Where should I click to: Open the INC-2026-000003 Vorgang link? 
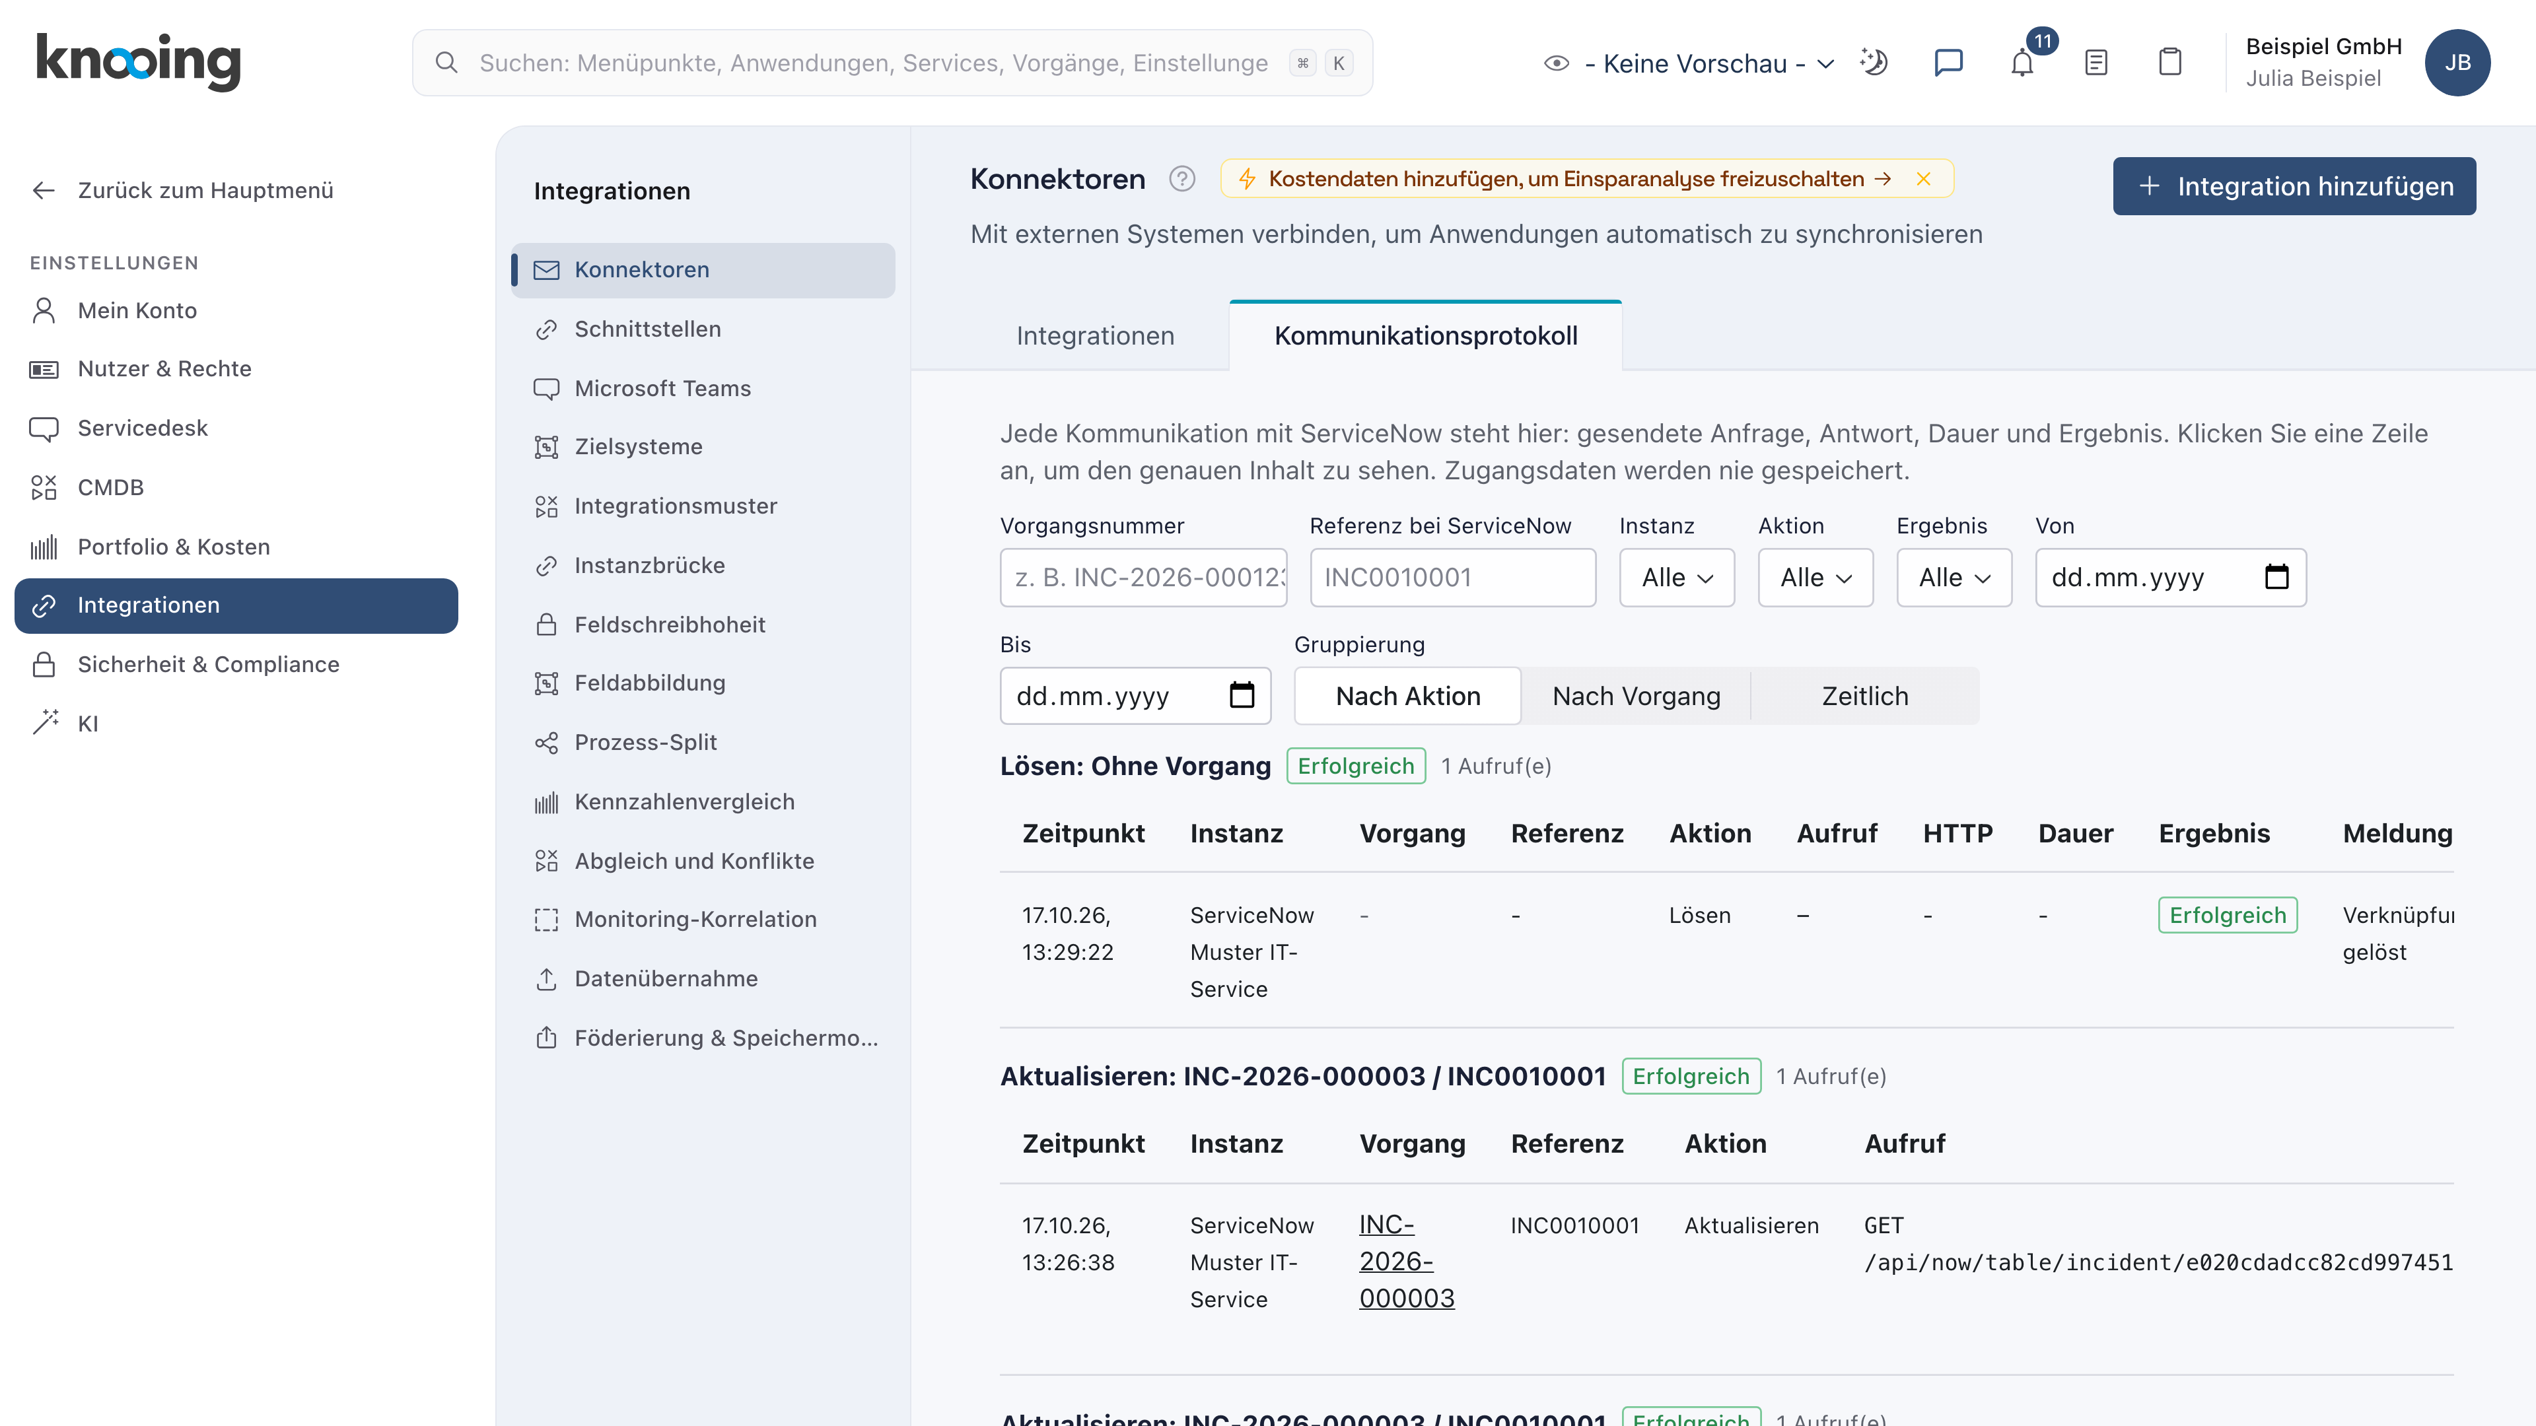pos(1406,1262)
